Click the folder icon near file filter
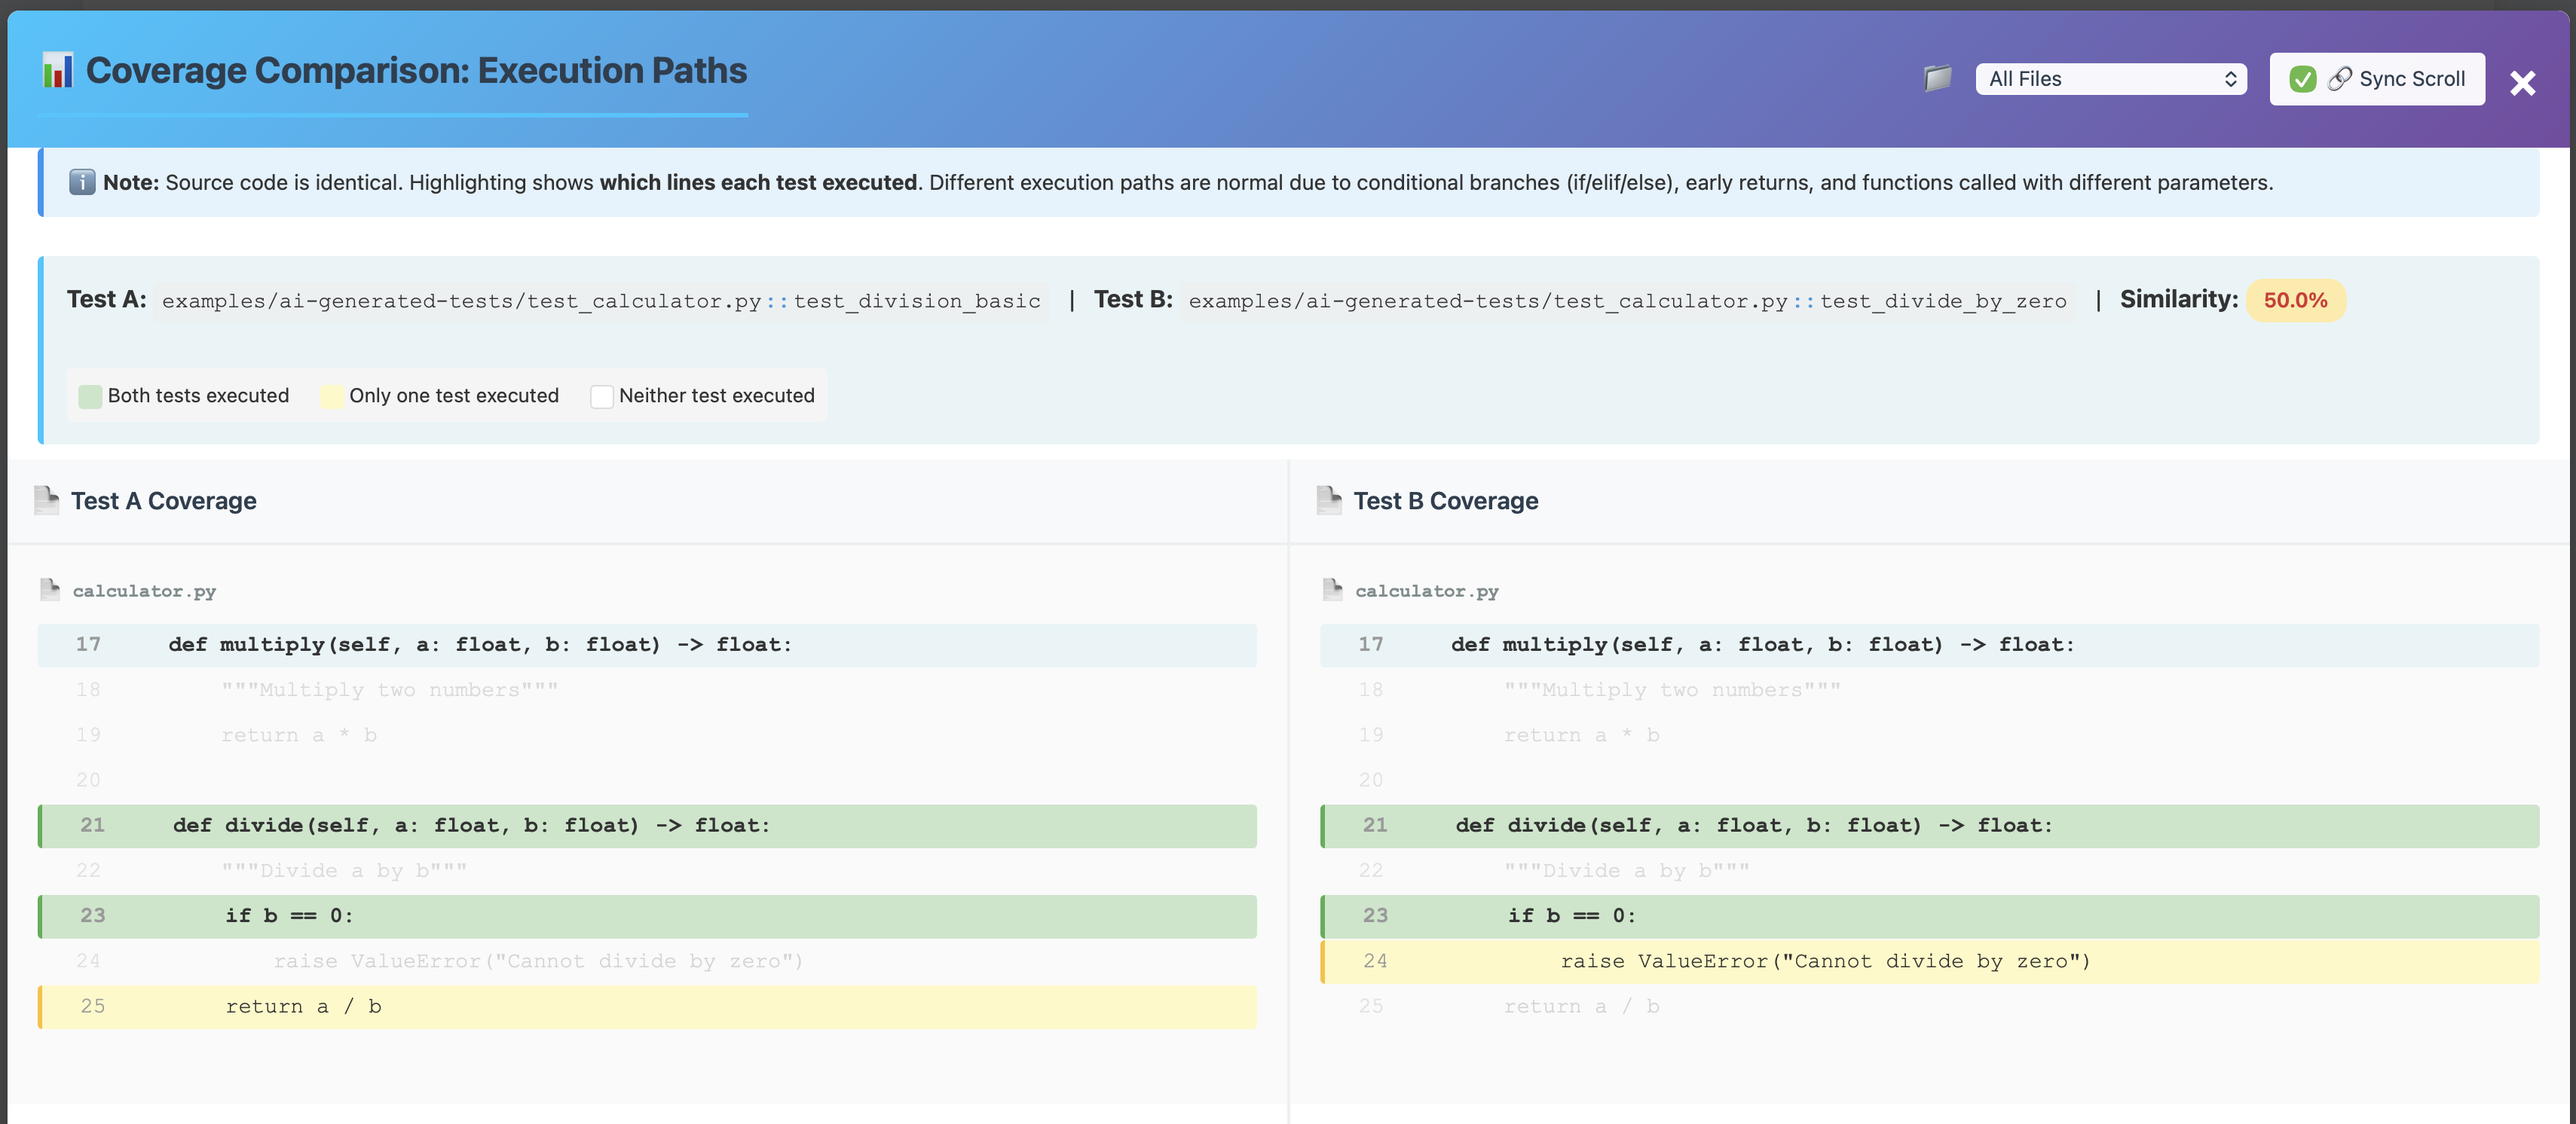 point(1937,78)
